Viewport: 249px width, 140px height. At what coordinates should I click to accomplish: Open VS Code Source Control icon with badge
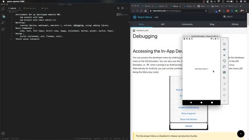click(x=3, y=16)
